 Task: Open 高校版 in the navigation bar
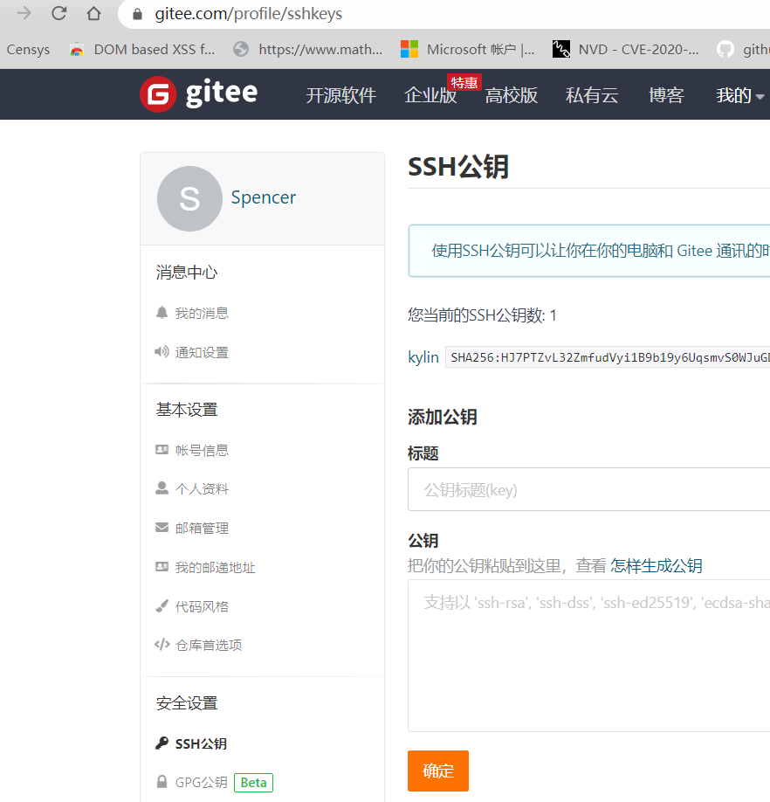click(512, 95)
